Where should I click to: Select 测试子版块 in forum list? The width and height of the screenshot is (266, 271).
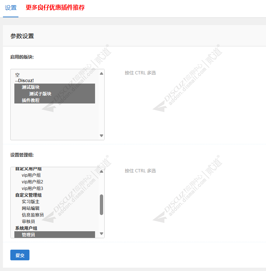[55, 94]
